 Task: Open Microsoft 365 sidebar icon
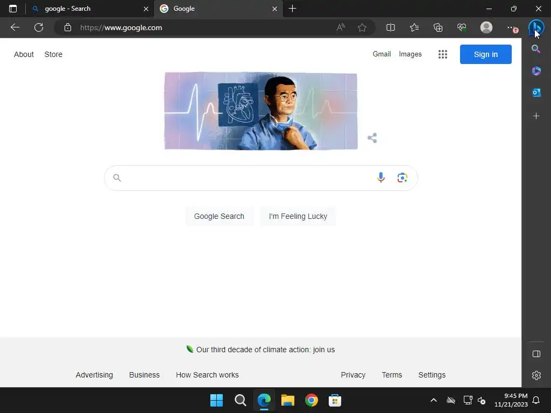click(x=536, y=70)
